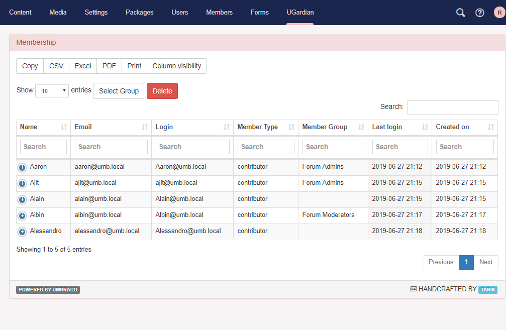This screenshot has width=506, height=330.
Task: Expand Albin row details plus icon
Action: 22,215
